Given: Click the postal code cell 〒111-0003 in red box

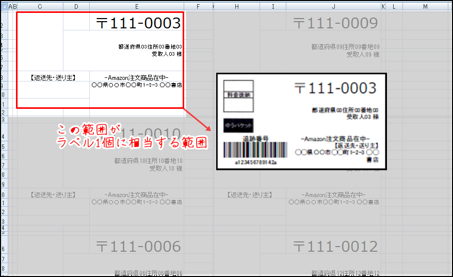Looking at the screenshot, I should point(138,23).
